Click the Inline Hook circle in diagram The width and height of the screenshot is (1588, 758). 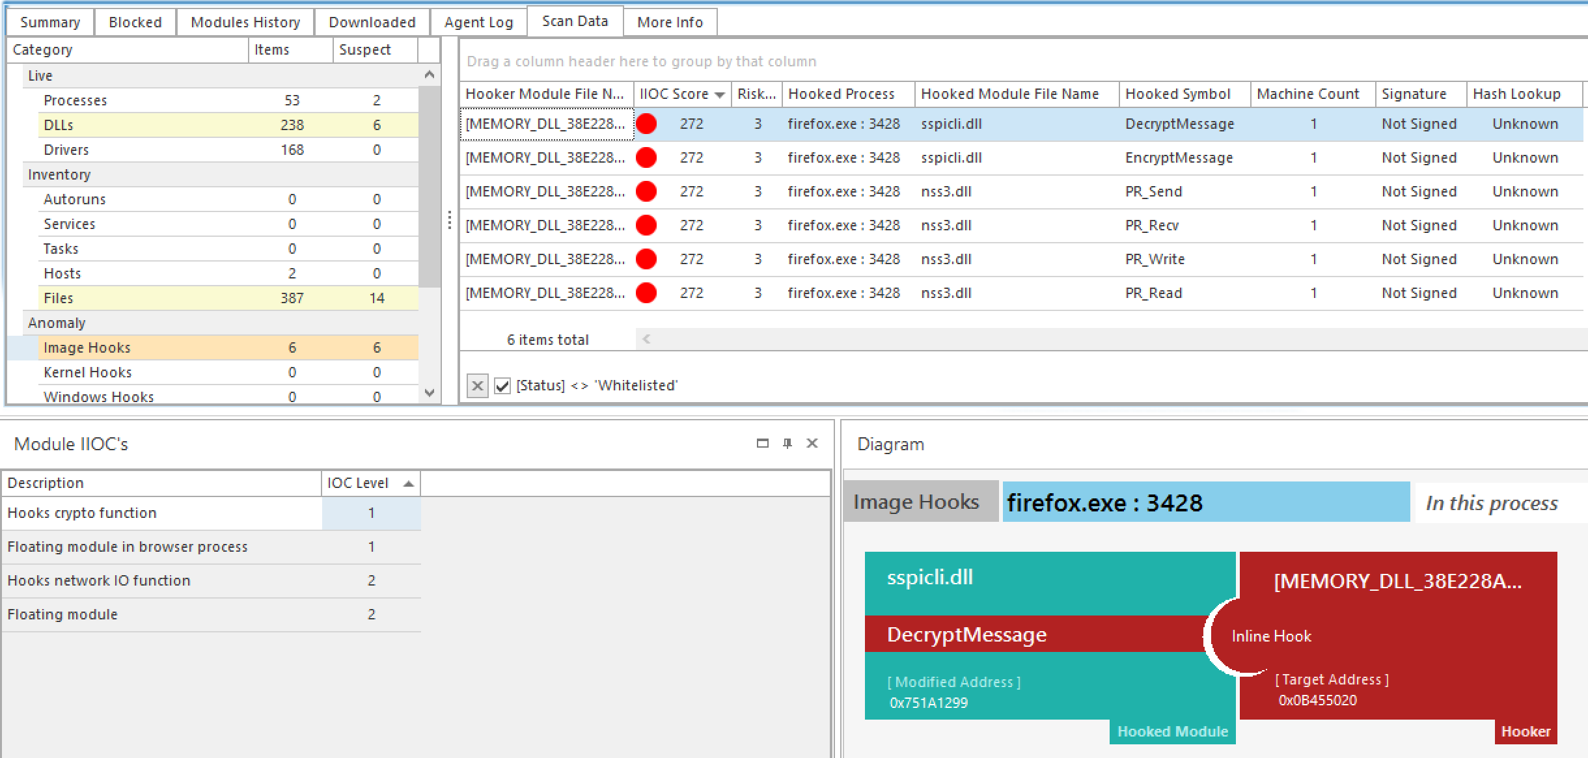tap(1256, 636)
